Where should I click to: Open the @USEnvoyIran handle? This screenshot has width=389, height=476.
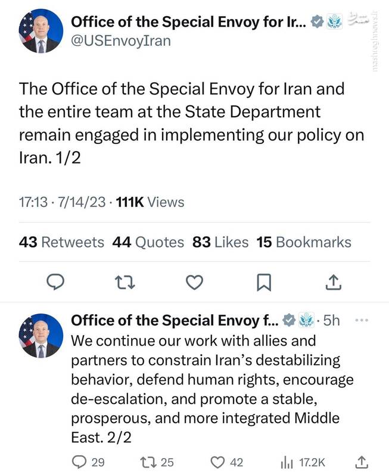pos(120,40)
